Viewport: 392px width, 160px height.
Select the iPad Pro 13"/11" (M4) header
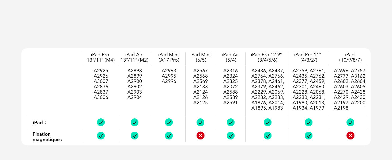click(101, 57)
